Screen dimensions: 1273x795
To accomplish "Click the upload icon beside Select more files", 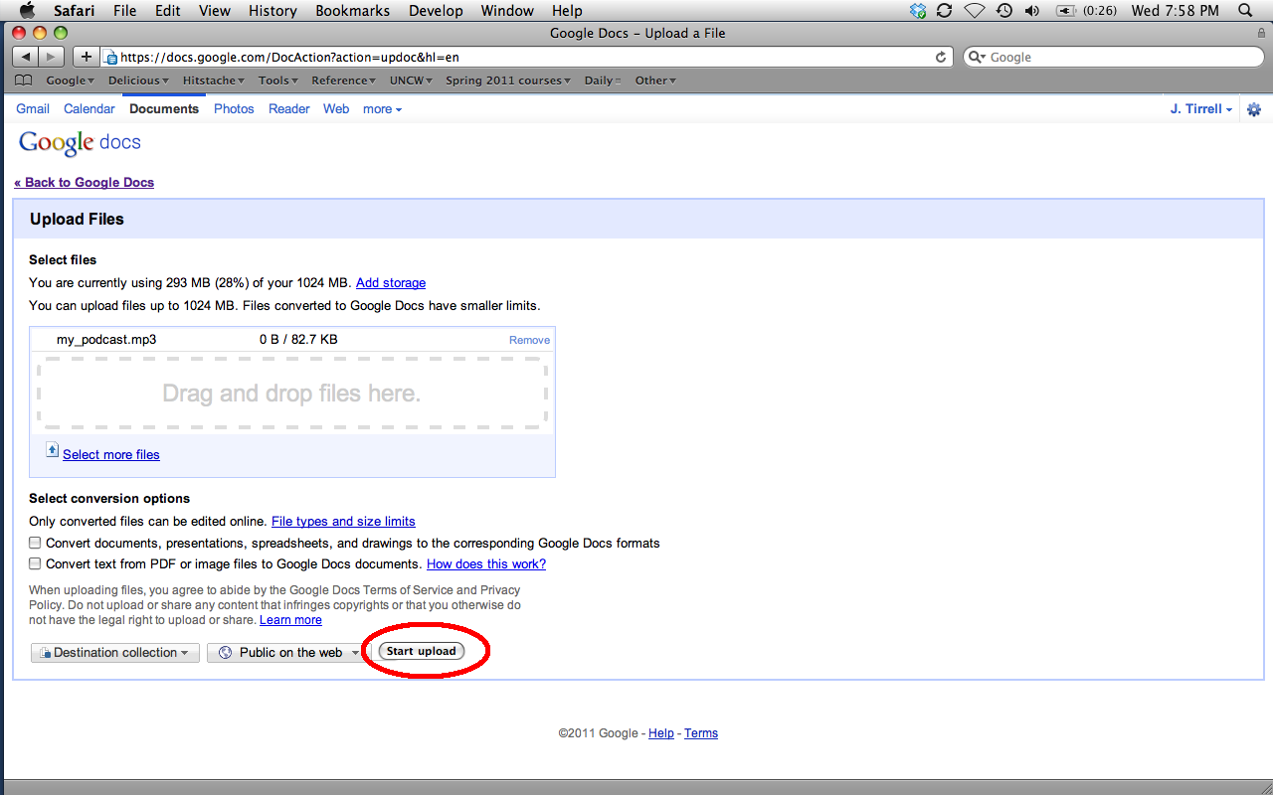I will [x=53, y=450].
